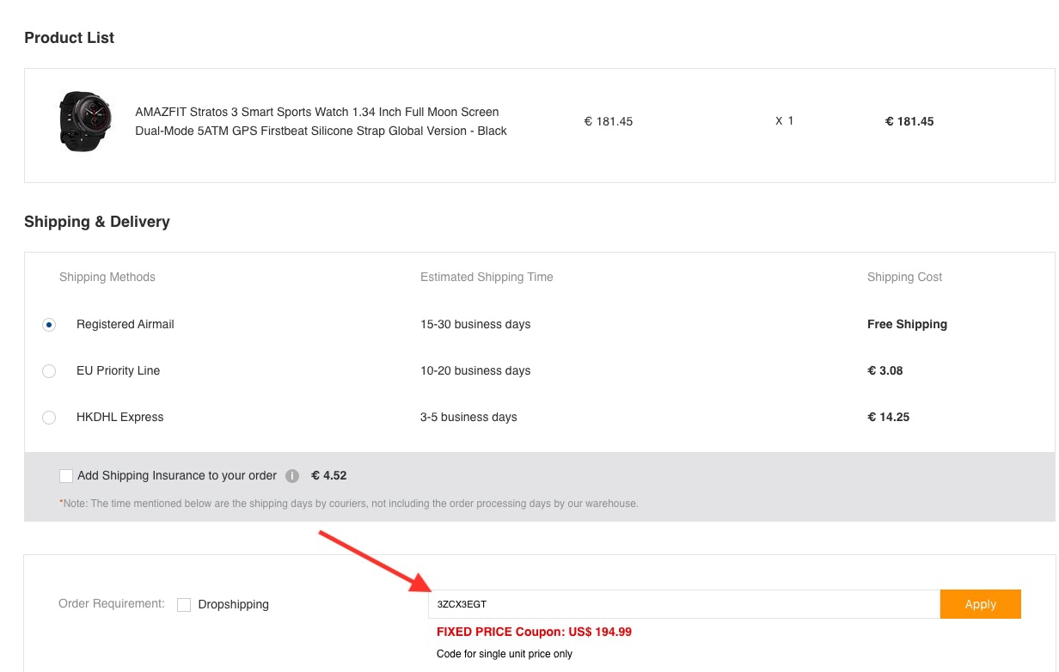The image size is (1059, 672).
Task: Enable Add Shipping Insurance checkbox
Action: point(66,476)
